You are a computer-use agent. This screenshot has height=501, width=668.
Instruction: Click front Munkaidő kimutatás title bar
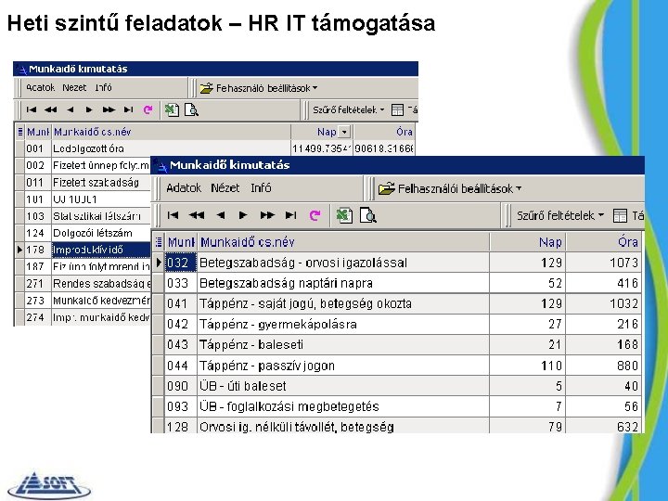(x=398, y=165)
